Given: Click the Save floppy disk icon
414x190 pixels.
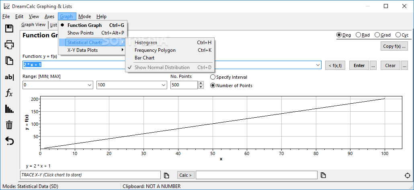Looking at the screenshot, I should click(9, 29).
